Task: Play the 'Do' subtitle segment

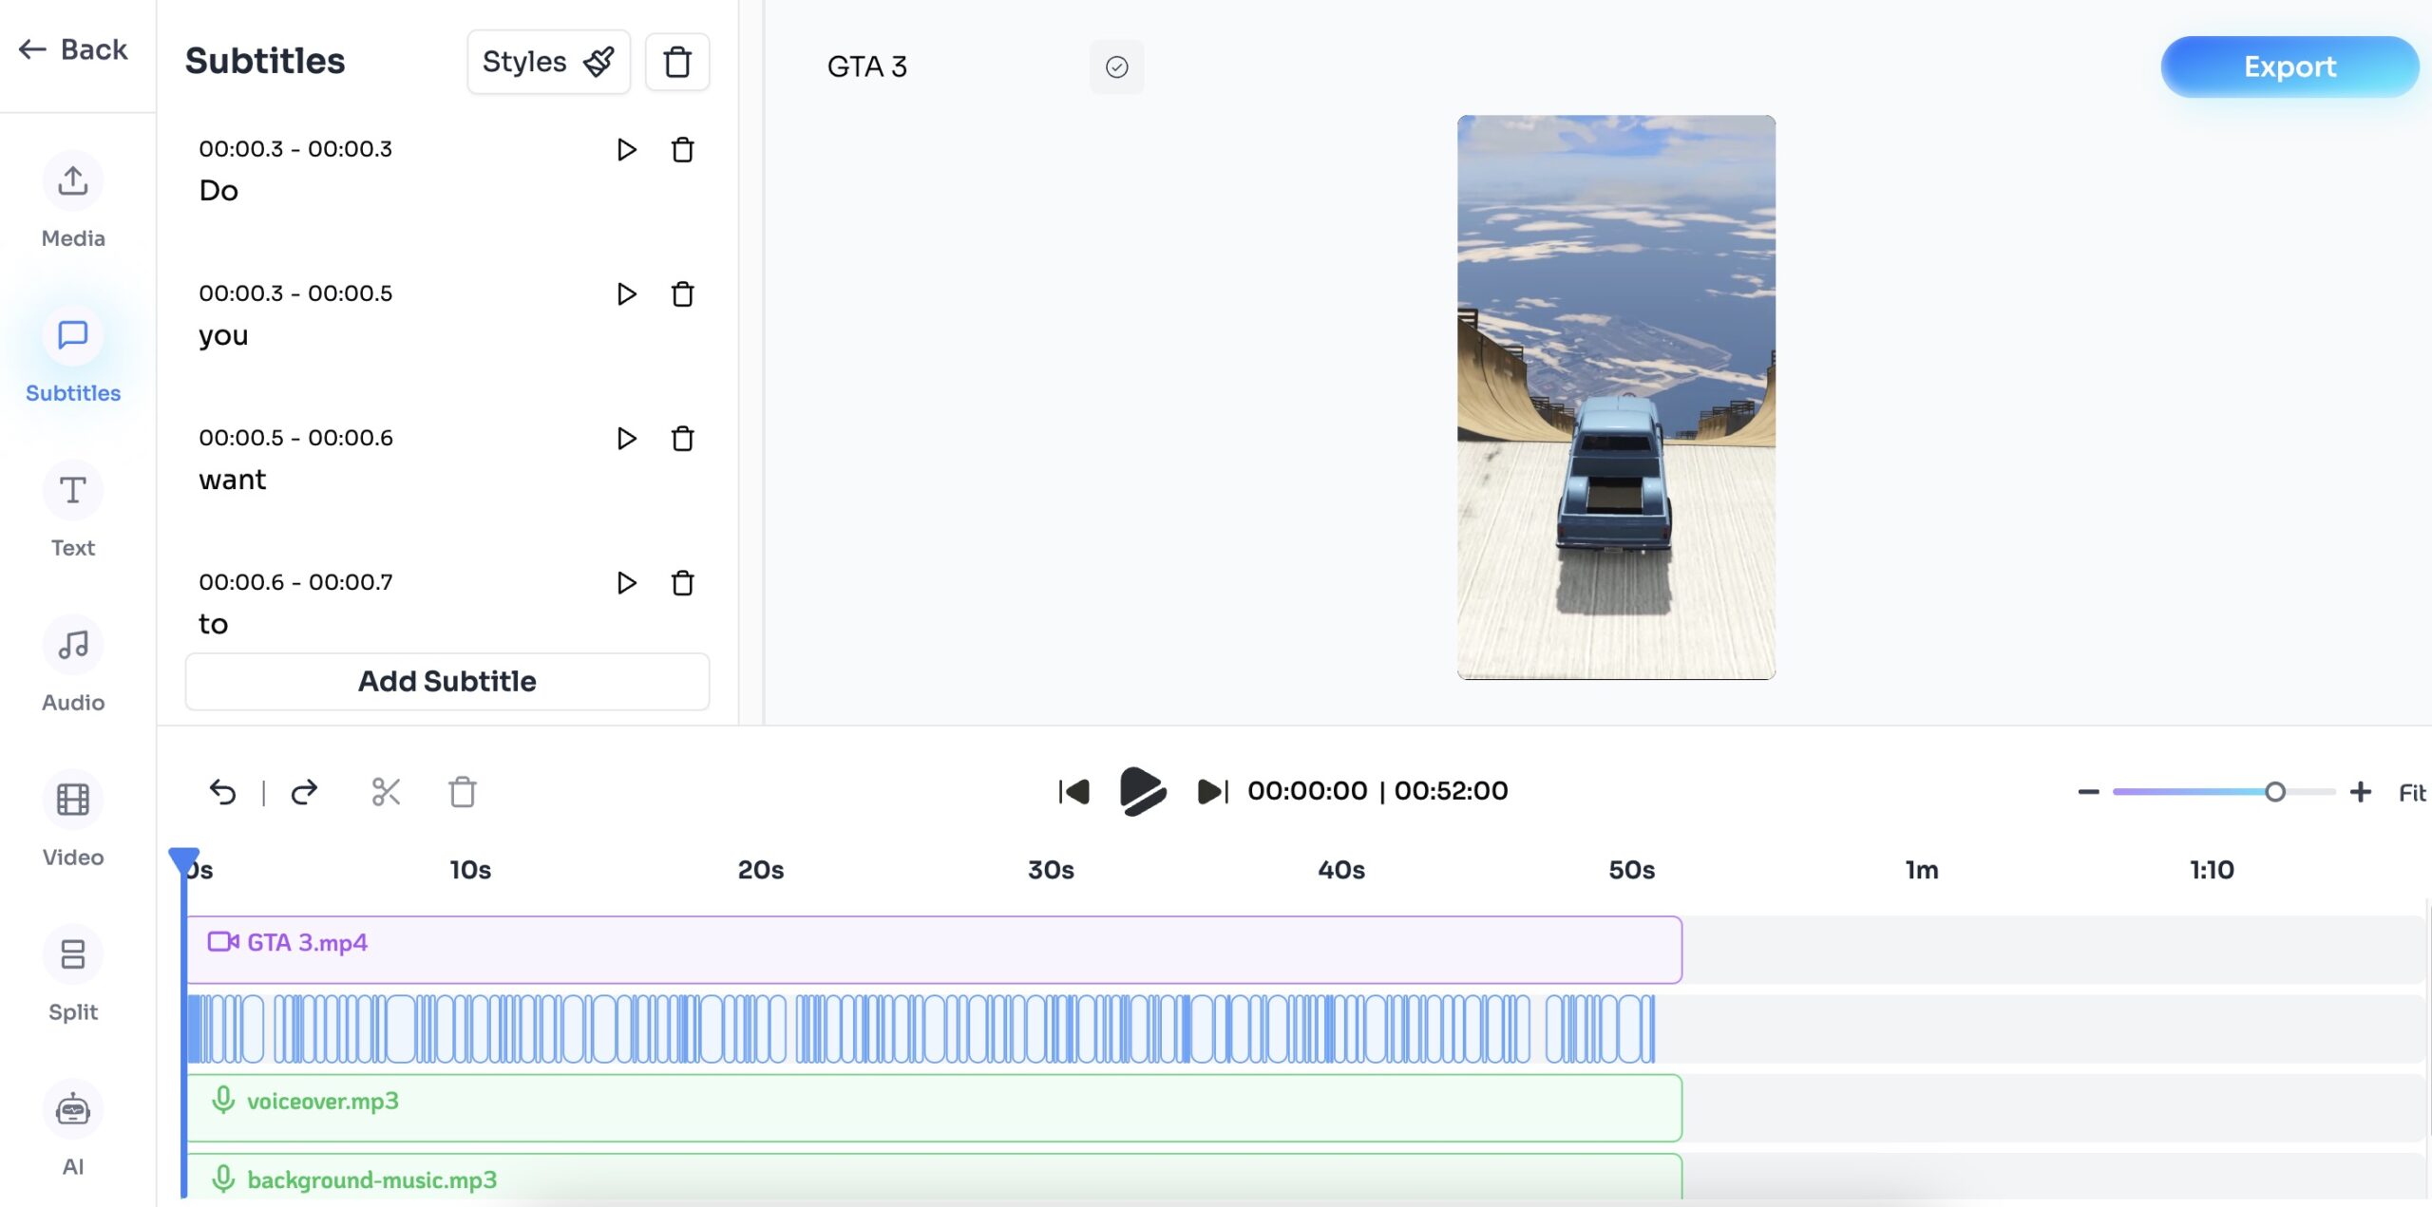Action: [x=626, y=149]
